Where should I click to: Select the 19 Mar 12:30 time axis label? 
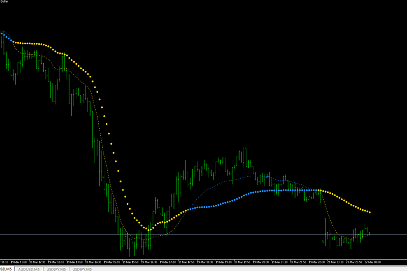point(37,262)
